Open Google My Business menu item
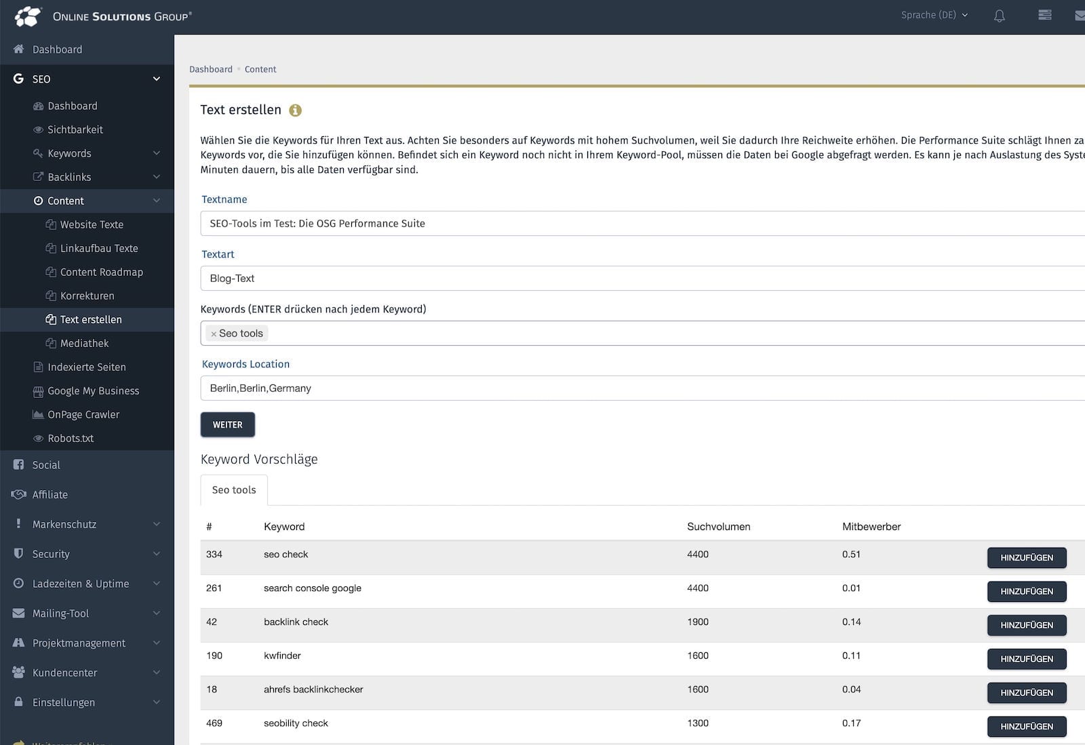Viewport: 1085px width, 745px height. pos(87,391)
